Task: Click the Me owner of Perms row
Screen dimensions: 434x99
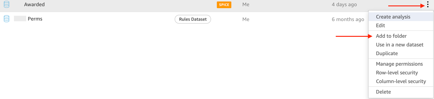Action: [246, 19]
